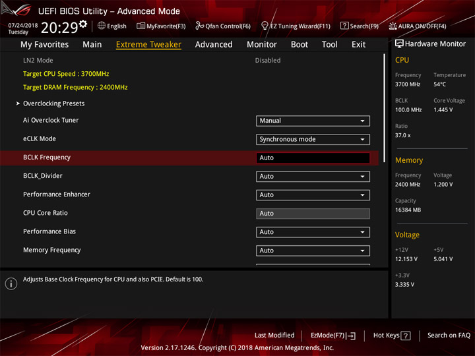Viewport: 475px width, 356px height.
Task: Click the settings list scrollbar
Action: click(384, 108)
